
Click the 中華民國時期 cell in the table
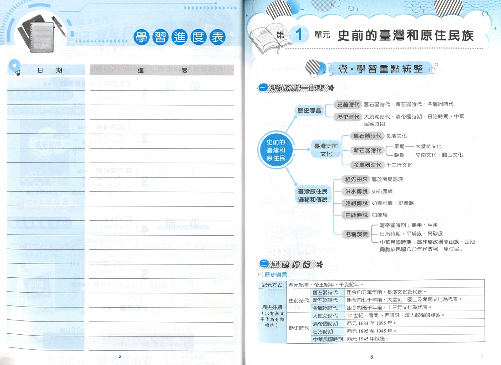pyautogui.click(x=328, y=339)
